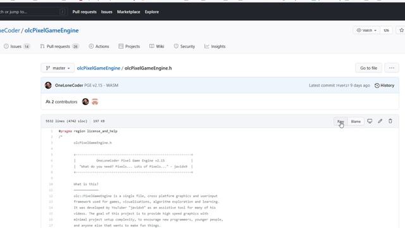Open the Watch dropdown
Screen dimensions: 405x228
click(366, 30)
